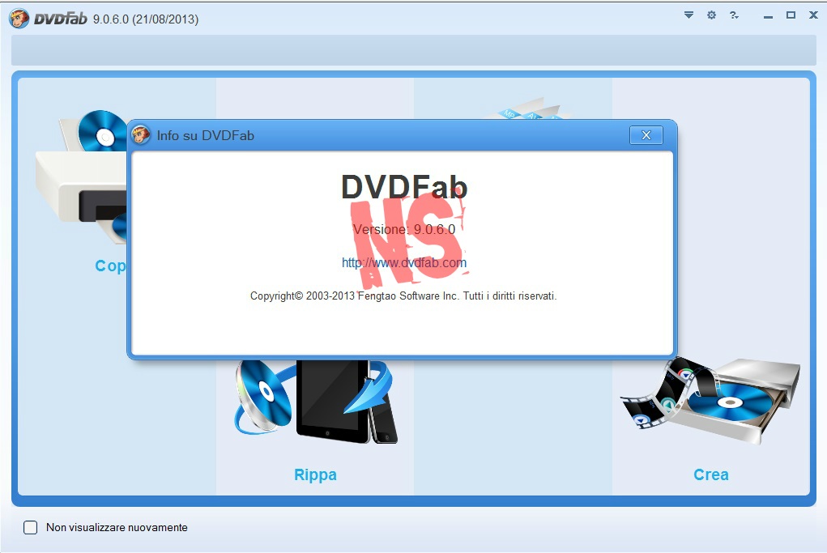Click the DVDFab heading in the dialog
Screen dimensions: 827x553
click(x=404, y=186)
